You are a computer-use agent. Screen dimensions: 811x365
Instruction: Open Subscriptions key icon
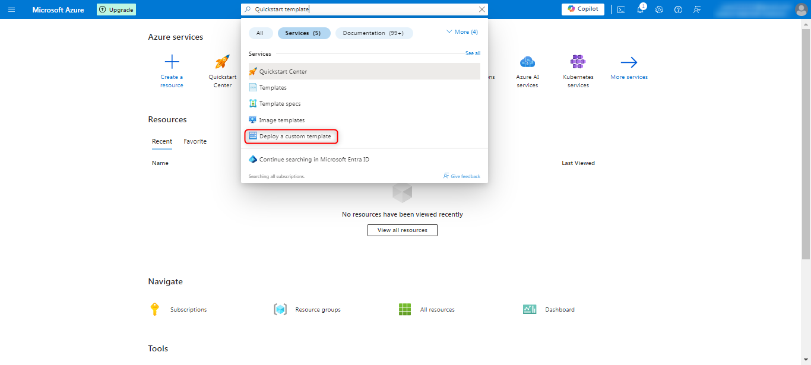[155, 309]
